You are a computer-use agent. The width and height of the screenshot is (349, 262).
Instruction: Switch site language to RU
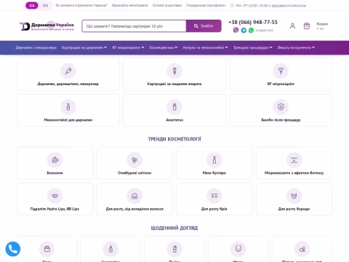tap(45, 5)
